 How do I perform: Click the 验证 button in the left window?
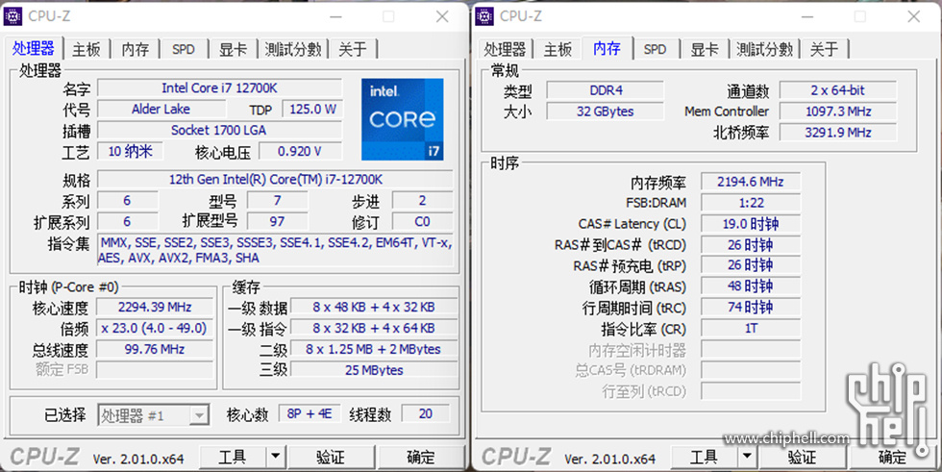[331, 457]
